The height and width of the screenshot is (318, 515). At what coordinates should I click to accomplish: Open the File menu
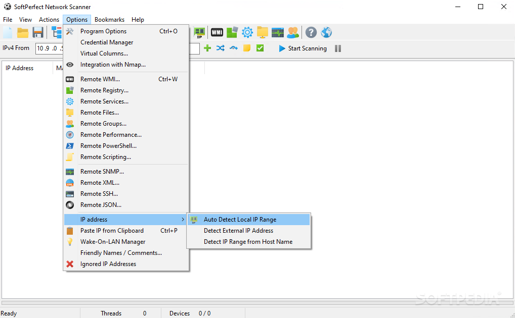tap(8, 20)
